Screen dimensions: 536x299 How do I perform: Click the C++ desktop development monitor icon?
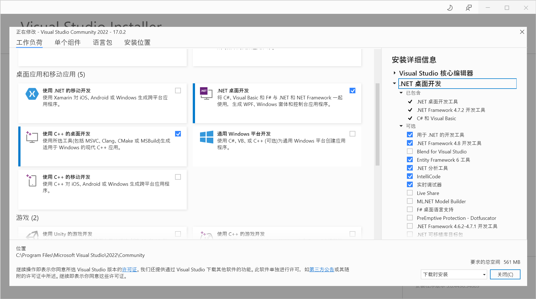click(x=32, y=137)
